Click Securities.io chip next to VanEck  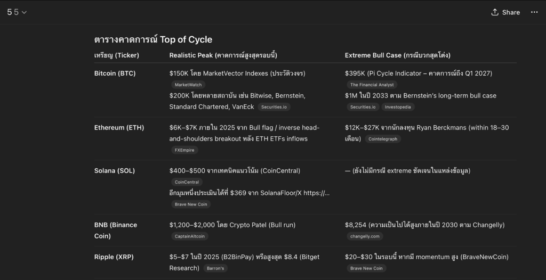(x=274, y=107)
